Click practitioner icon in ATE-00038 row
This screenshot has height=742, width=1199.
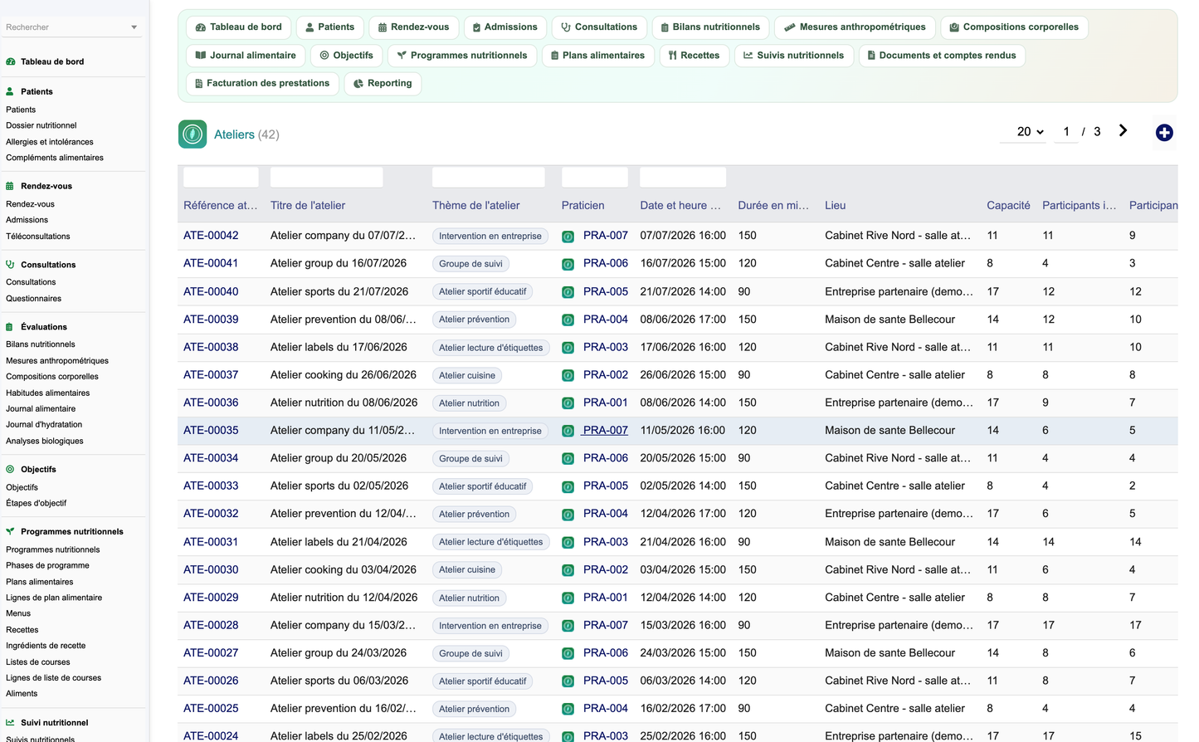click(568, 348)
